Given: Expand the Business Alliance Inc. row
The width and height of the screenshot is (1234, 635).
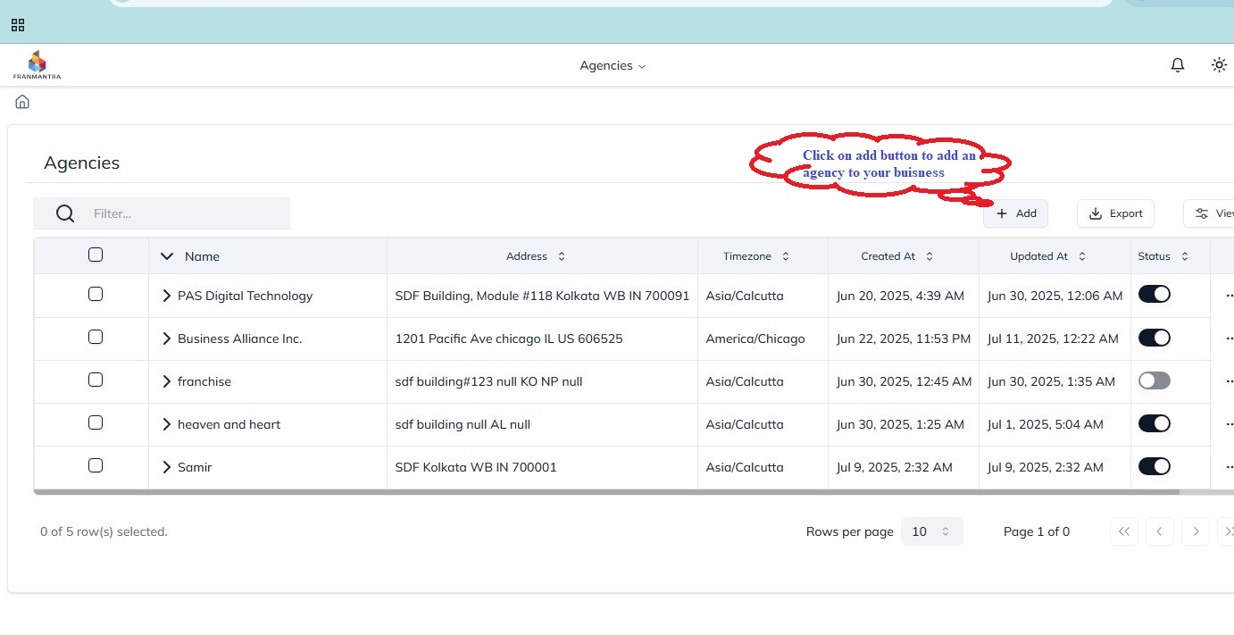Looking at the screenshot, I should click(x=166, y=338).
